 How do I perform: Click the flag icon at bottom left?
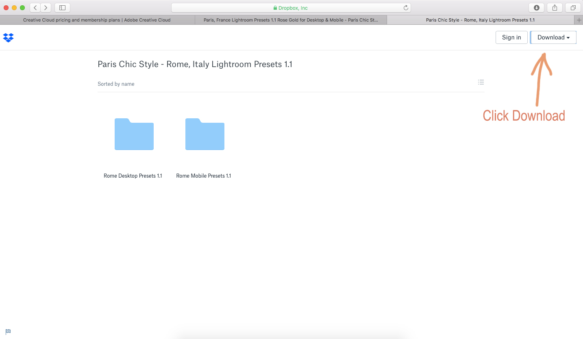click(8, 332)
